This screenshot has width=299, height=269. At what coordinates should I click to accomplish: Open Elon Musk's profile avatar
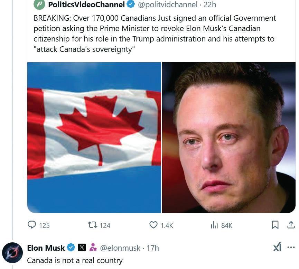point(13,253)
